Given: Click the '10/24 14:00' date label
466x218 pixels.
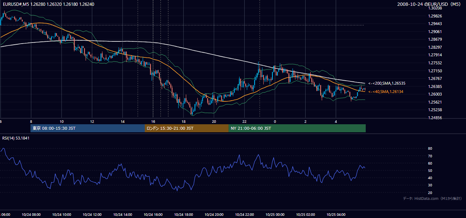Looking at the screenshot, I should pos(123,215).
